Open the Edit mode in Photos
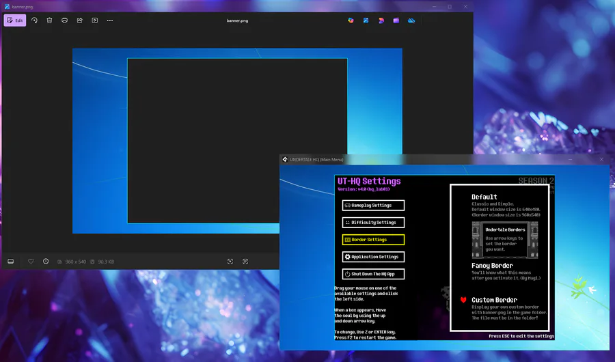The width and height of the screenshot is (615, 362). (x=15, y=20)
